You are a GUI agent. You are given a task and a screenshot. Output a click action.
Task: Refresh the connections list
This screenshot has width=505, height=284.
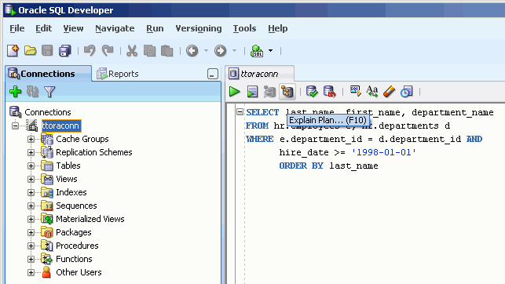click(x=32, y=92)
